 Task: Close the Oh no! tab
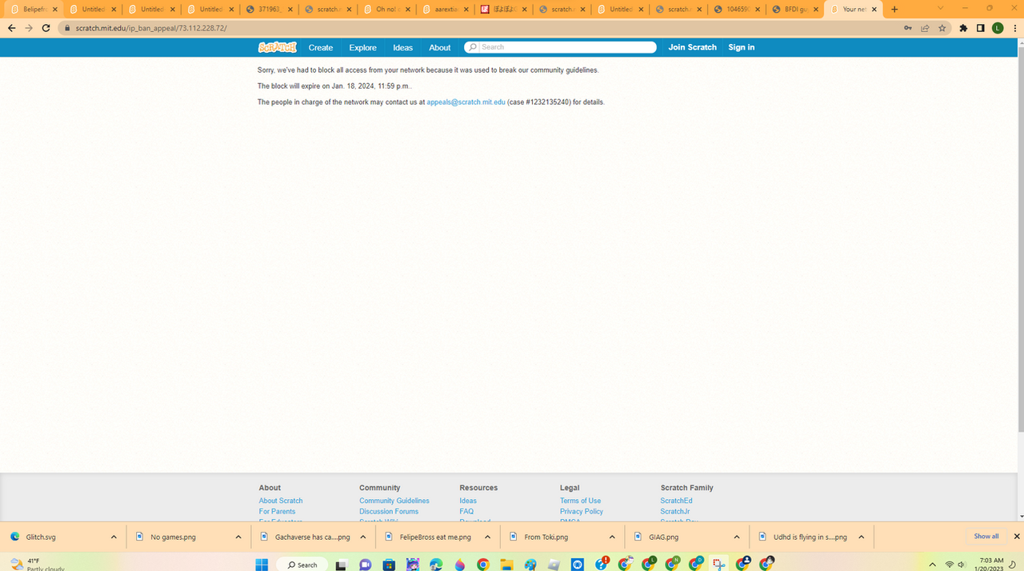pos(407,10)
